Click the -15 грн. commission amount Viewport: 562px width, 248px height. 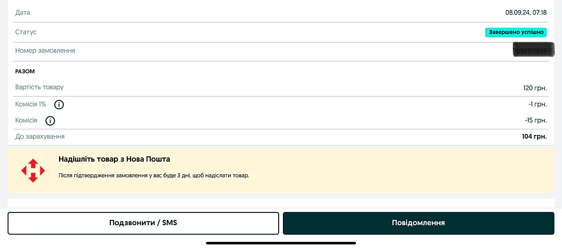pos(536,120)
